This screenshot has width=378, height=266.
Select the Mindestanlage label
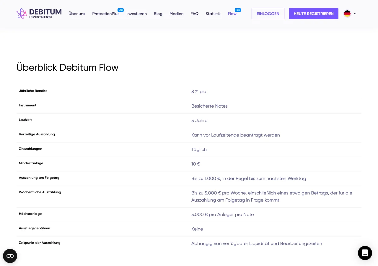[x=31, y=163]
